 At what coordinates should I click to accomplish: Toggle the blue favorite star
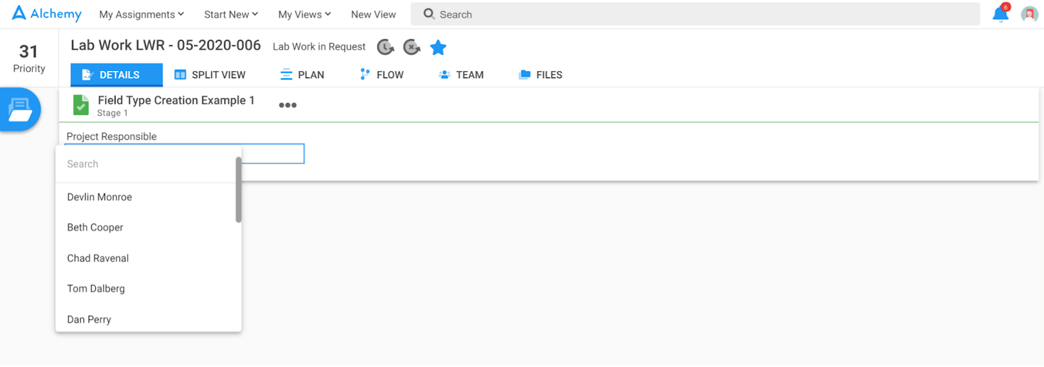(x=438, y=47)
